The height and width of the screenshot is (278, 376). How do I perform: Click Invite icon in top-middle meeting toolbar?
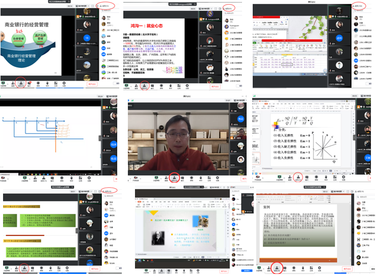coord(136,84)
